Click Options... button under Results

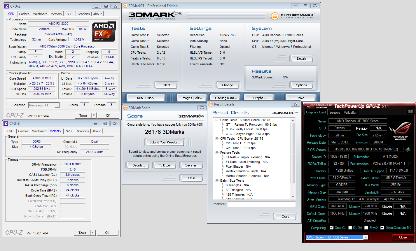click(x=303, y=85)
